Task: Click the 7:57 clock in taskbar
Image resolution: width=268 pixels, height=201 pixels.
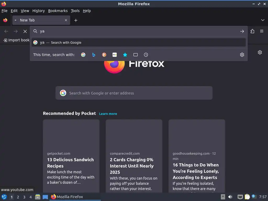Action: [x=263, y=197]
